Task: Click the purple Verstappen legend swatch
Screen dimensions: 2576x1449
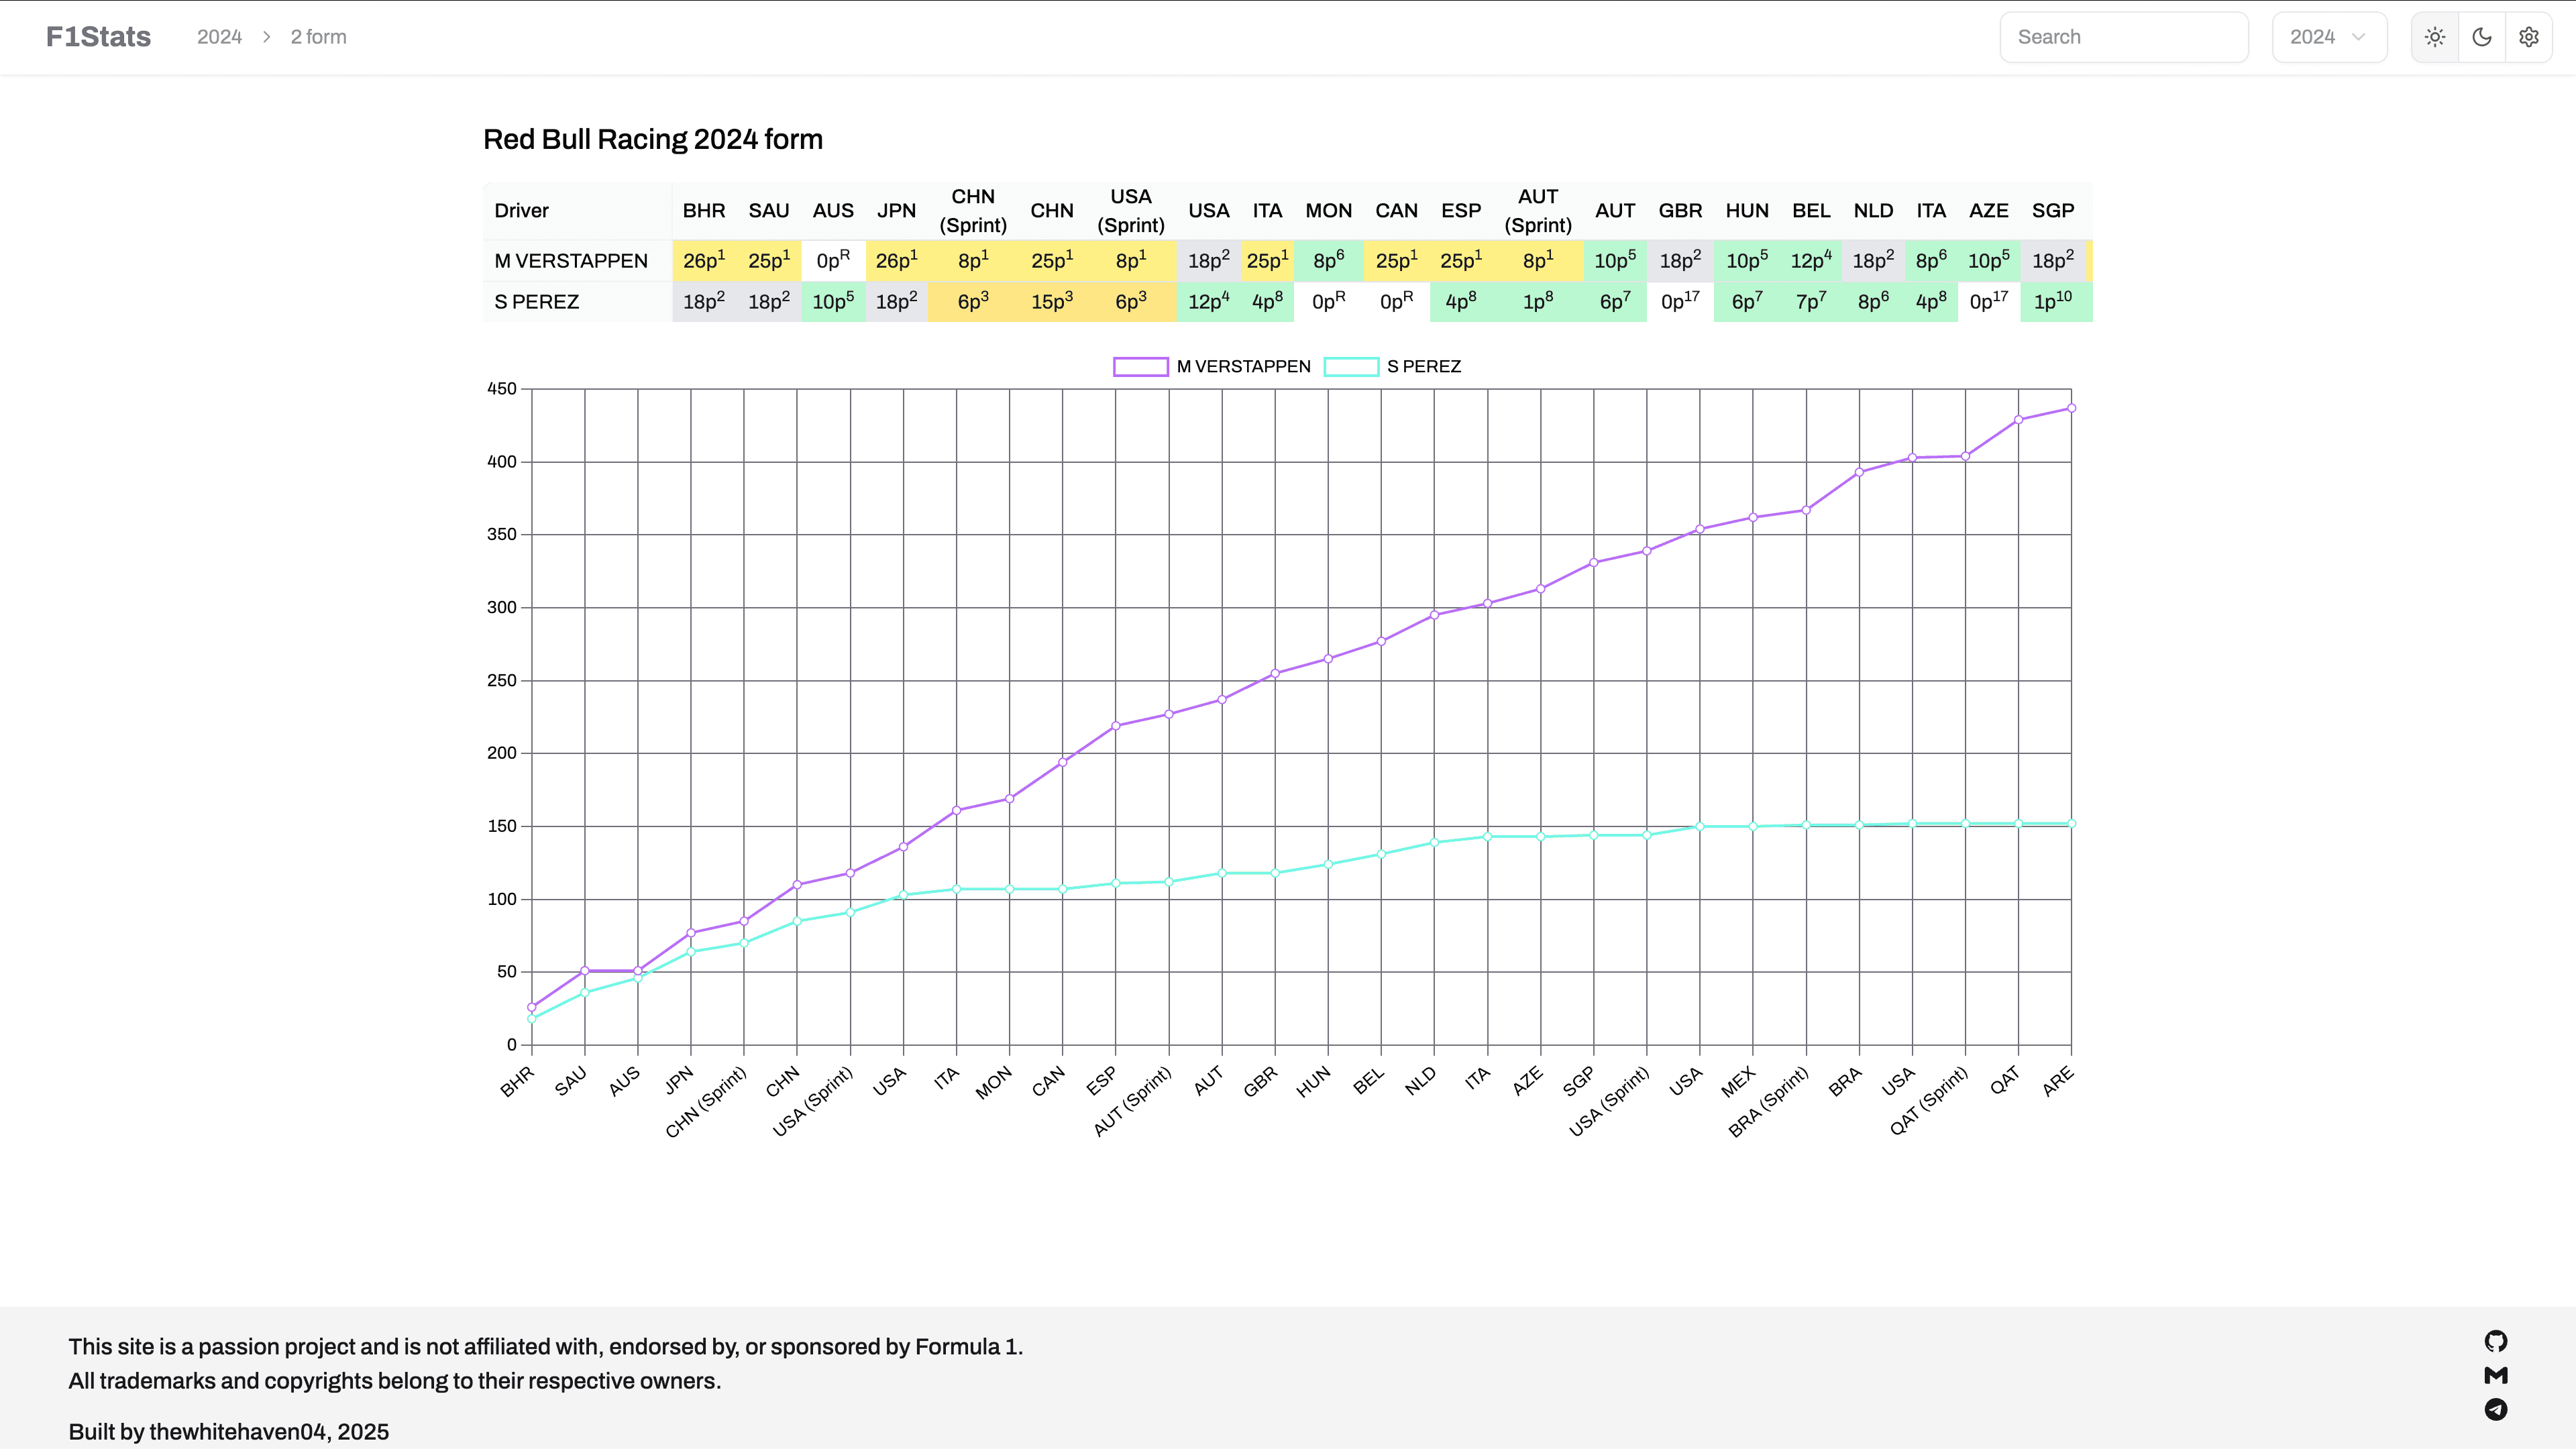Action: tap(1141, 366)
